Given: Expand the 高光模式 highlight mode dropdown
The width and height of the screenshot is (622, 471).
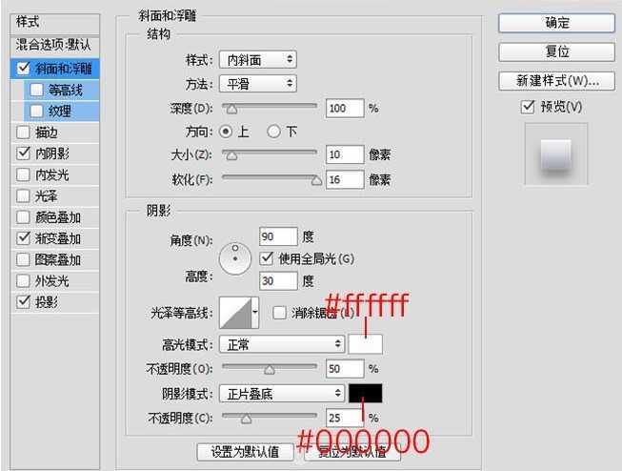Looking at the screenshot, I should click(281, 344).
